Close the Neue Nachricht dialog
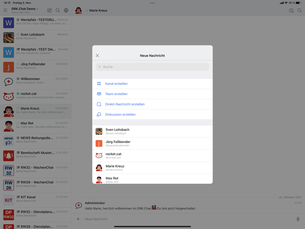Screen dimensions: 305x229 pyautogui.click(x=98, y=55)
